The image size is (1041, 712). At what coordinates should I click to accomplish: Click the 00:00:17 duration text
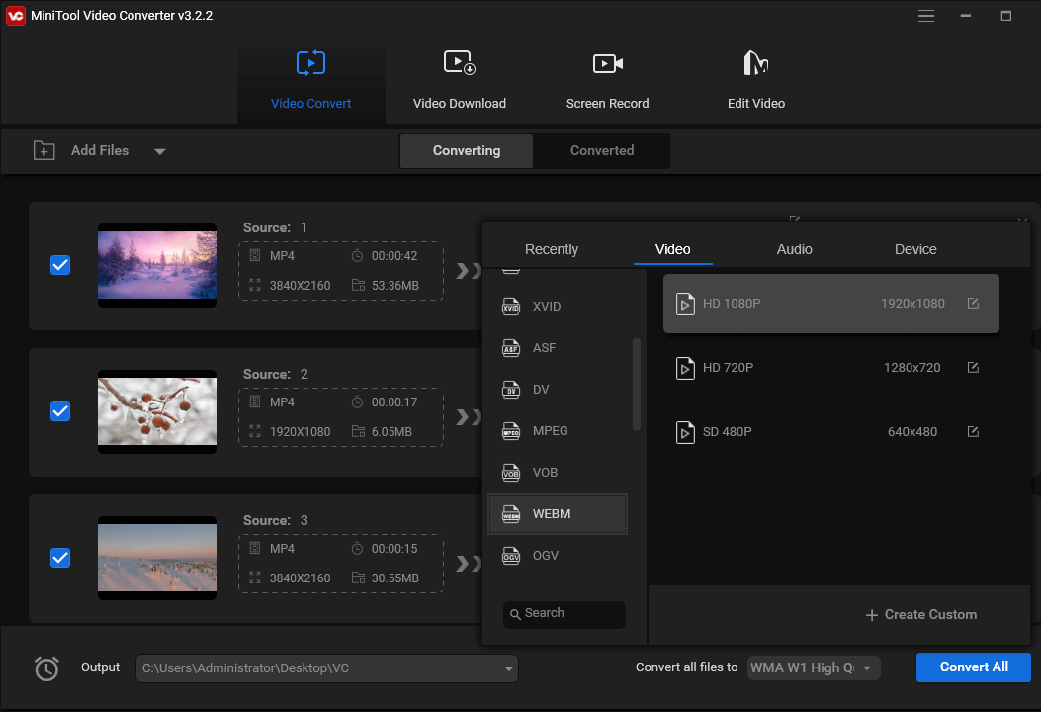click(394, 401)
